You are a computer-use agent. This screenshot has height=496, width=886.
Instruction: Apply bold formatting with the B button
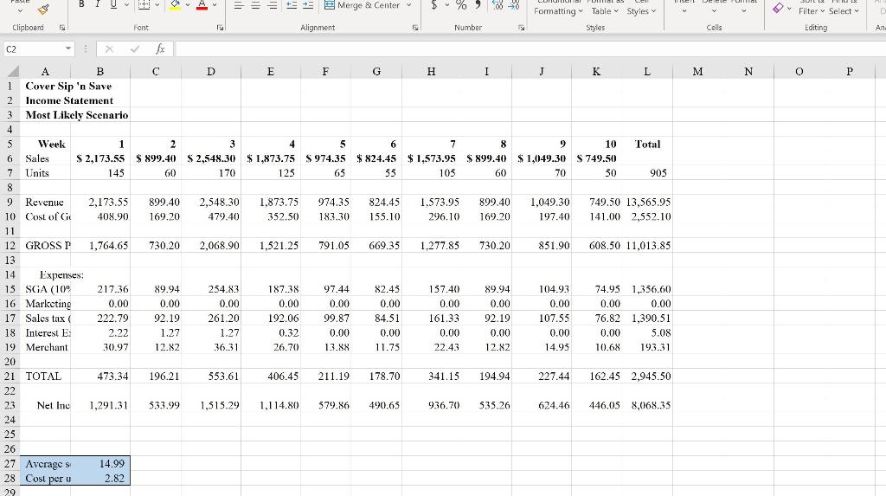pyautogui.click(x=82, y=4)
